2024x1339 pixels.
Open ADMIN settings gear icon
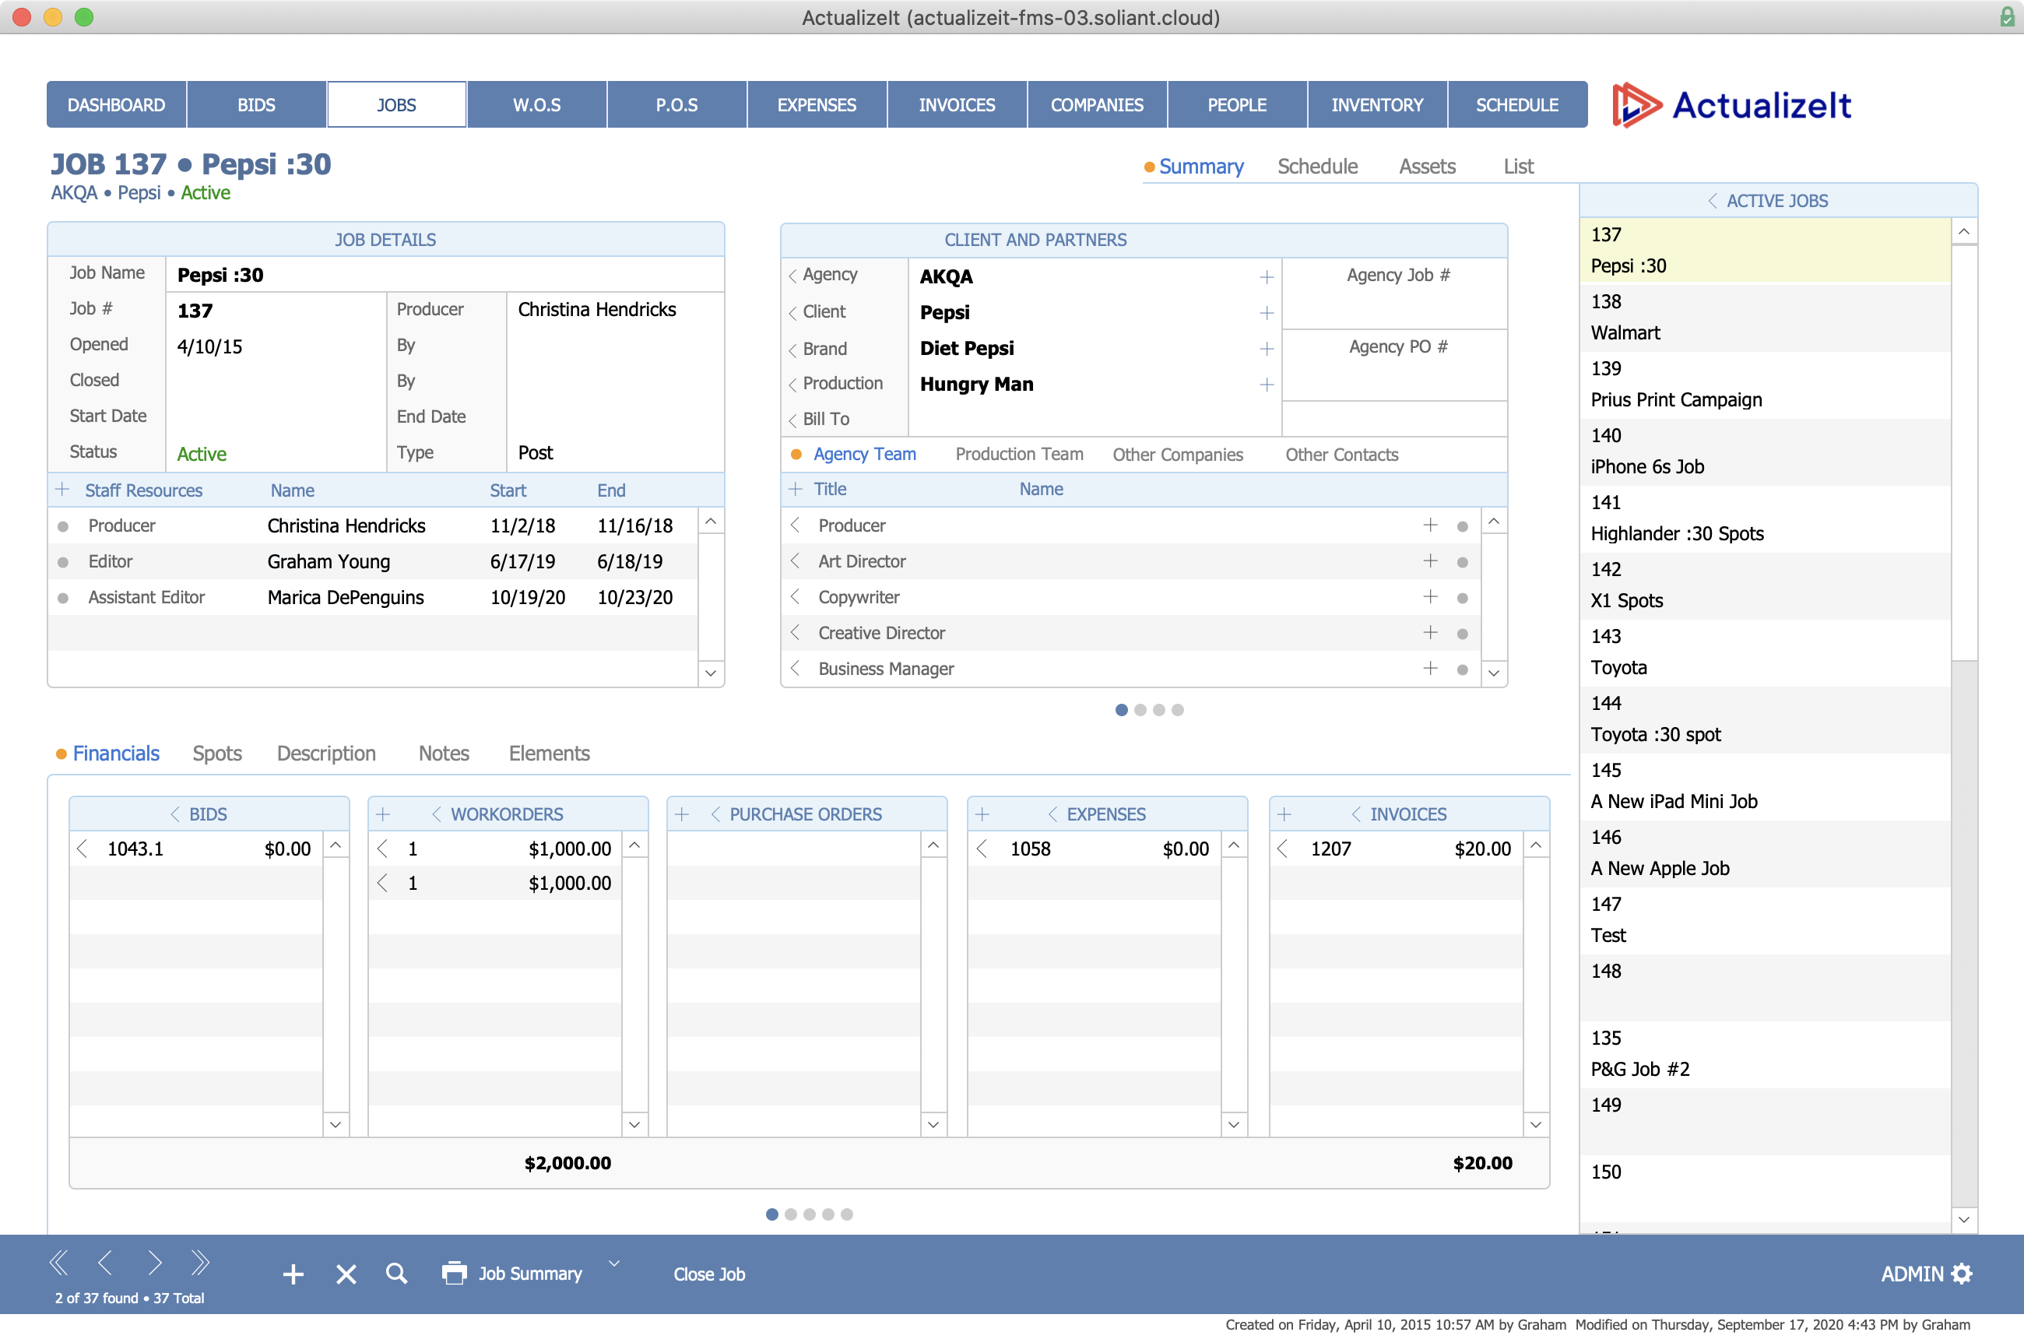1963,1274
